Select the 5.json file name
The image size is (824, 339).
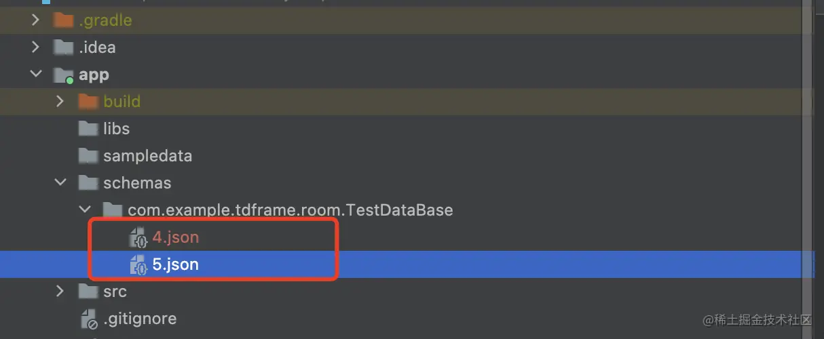[x=175, y=265]
